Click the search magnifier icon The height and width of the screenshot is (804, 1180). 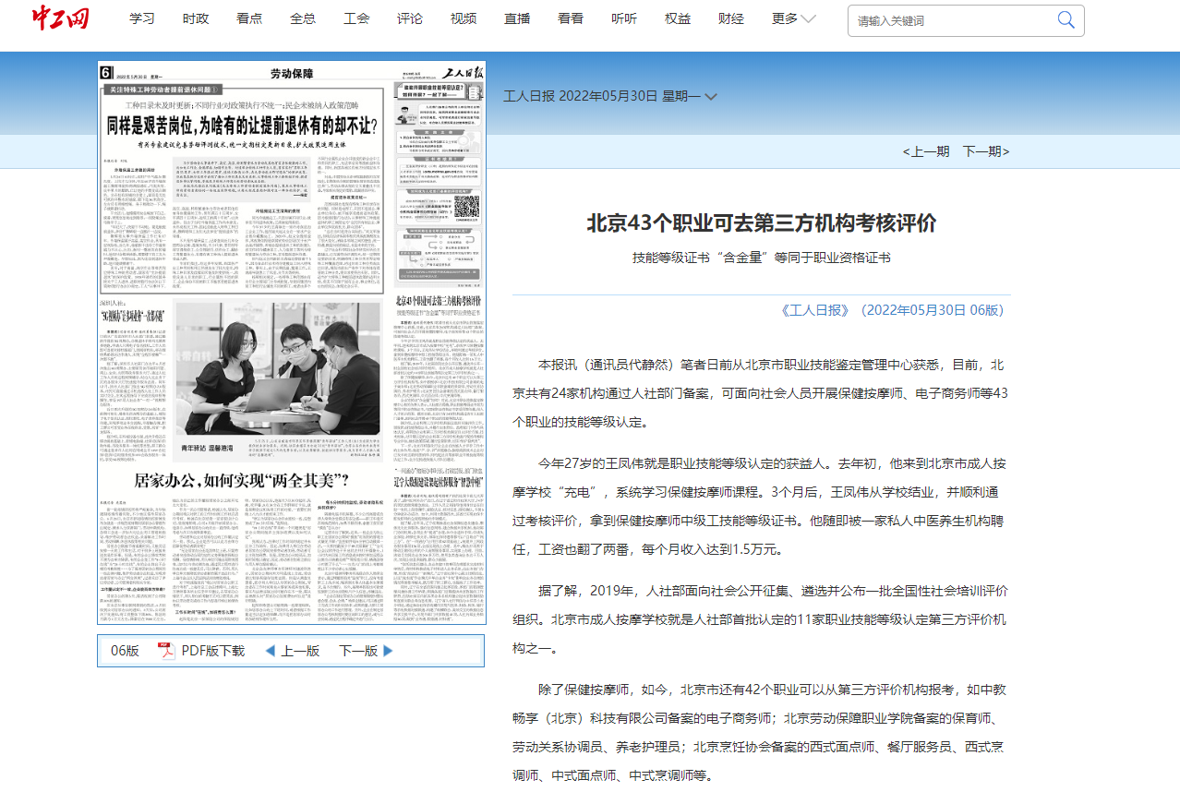tap(1066, 20)
